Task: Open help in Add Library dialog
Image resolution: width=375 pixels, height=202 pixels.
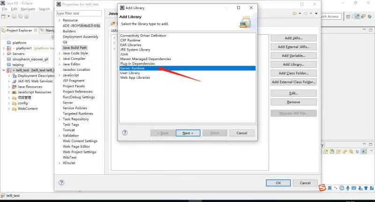Action: coord(125,133)
